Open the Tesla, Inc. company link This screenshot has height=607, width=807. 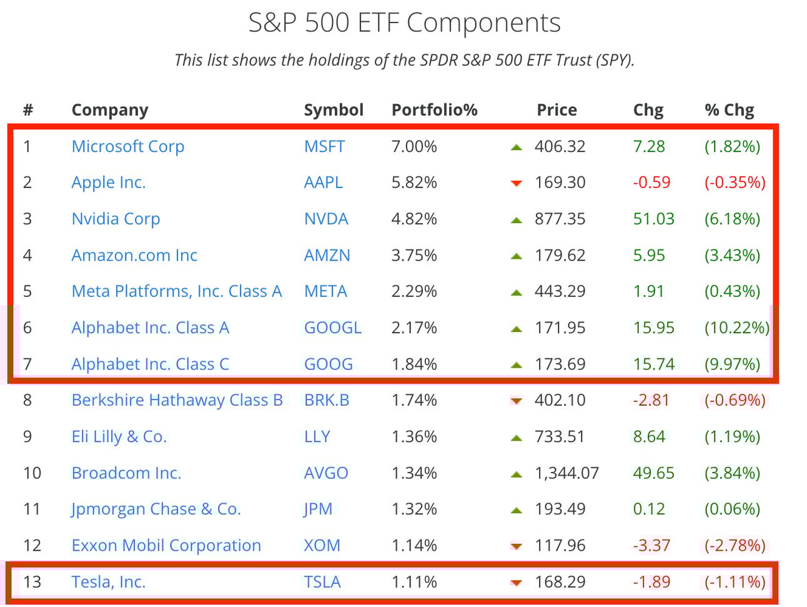109,582
